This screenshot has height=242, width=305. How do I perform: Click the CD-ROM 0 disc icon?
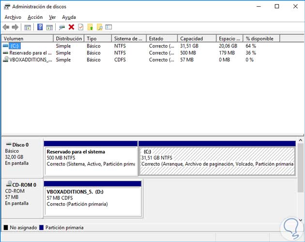click(x=9, y=184)
